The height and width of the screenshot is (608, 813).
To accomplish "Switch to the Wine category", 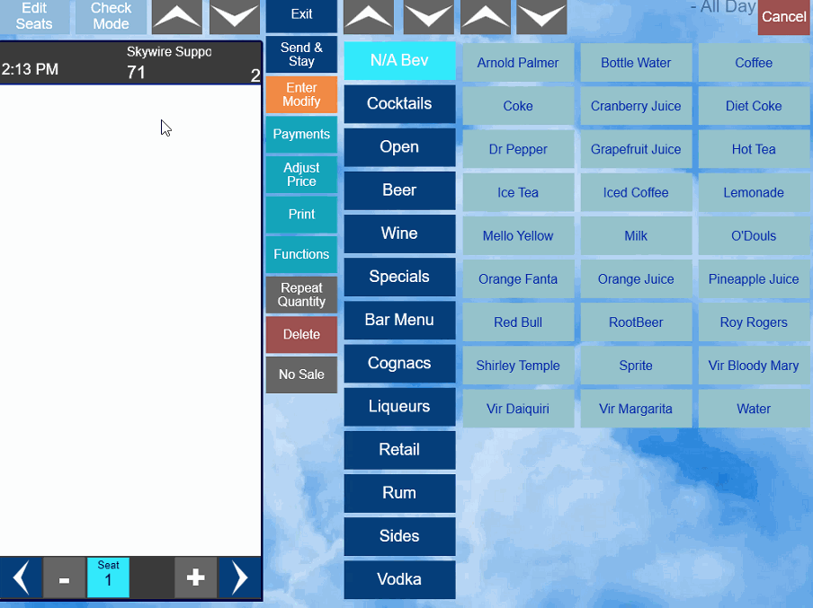I will 399,234.
